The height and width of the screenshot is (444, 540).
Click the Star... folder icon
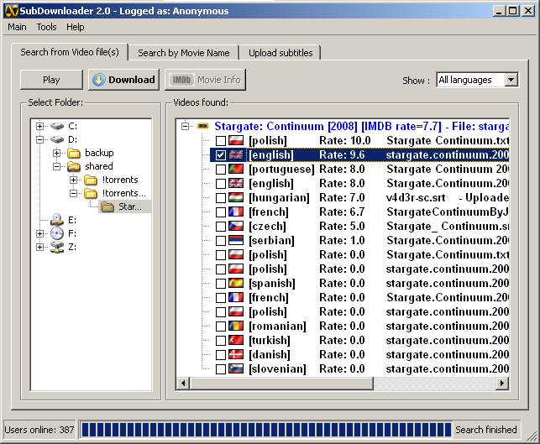(x=107, y=206)
